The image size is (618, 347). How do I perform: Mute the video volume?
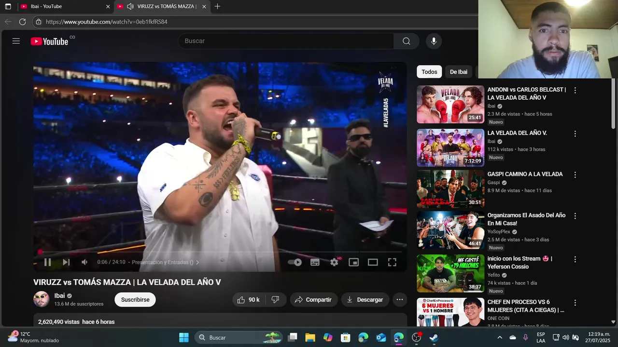pyautogui.click(x=84, y=262)
